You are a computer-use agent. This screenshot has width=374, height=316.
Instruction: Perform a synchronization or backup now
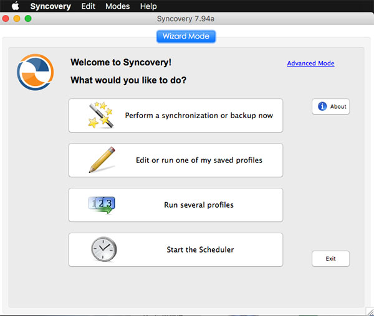tap(176, 116)
